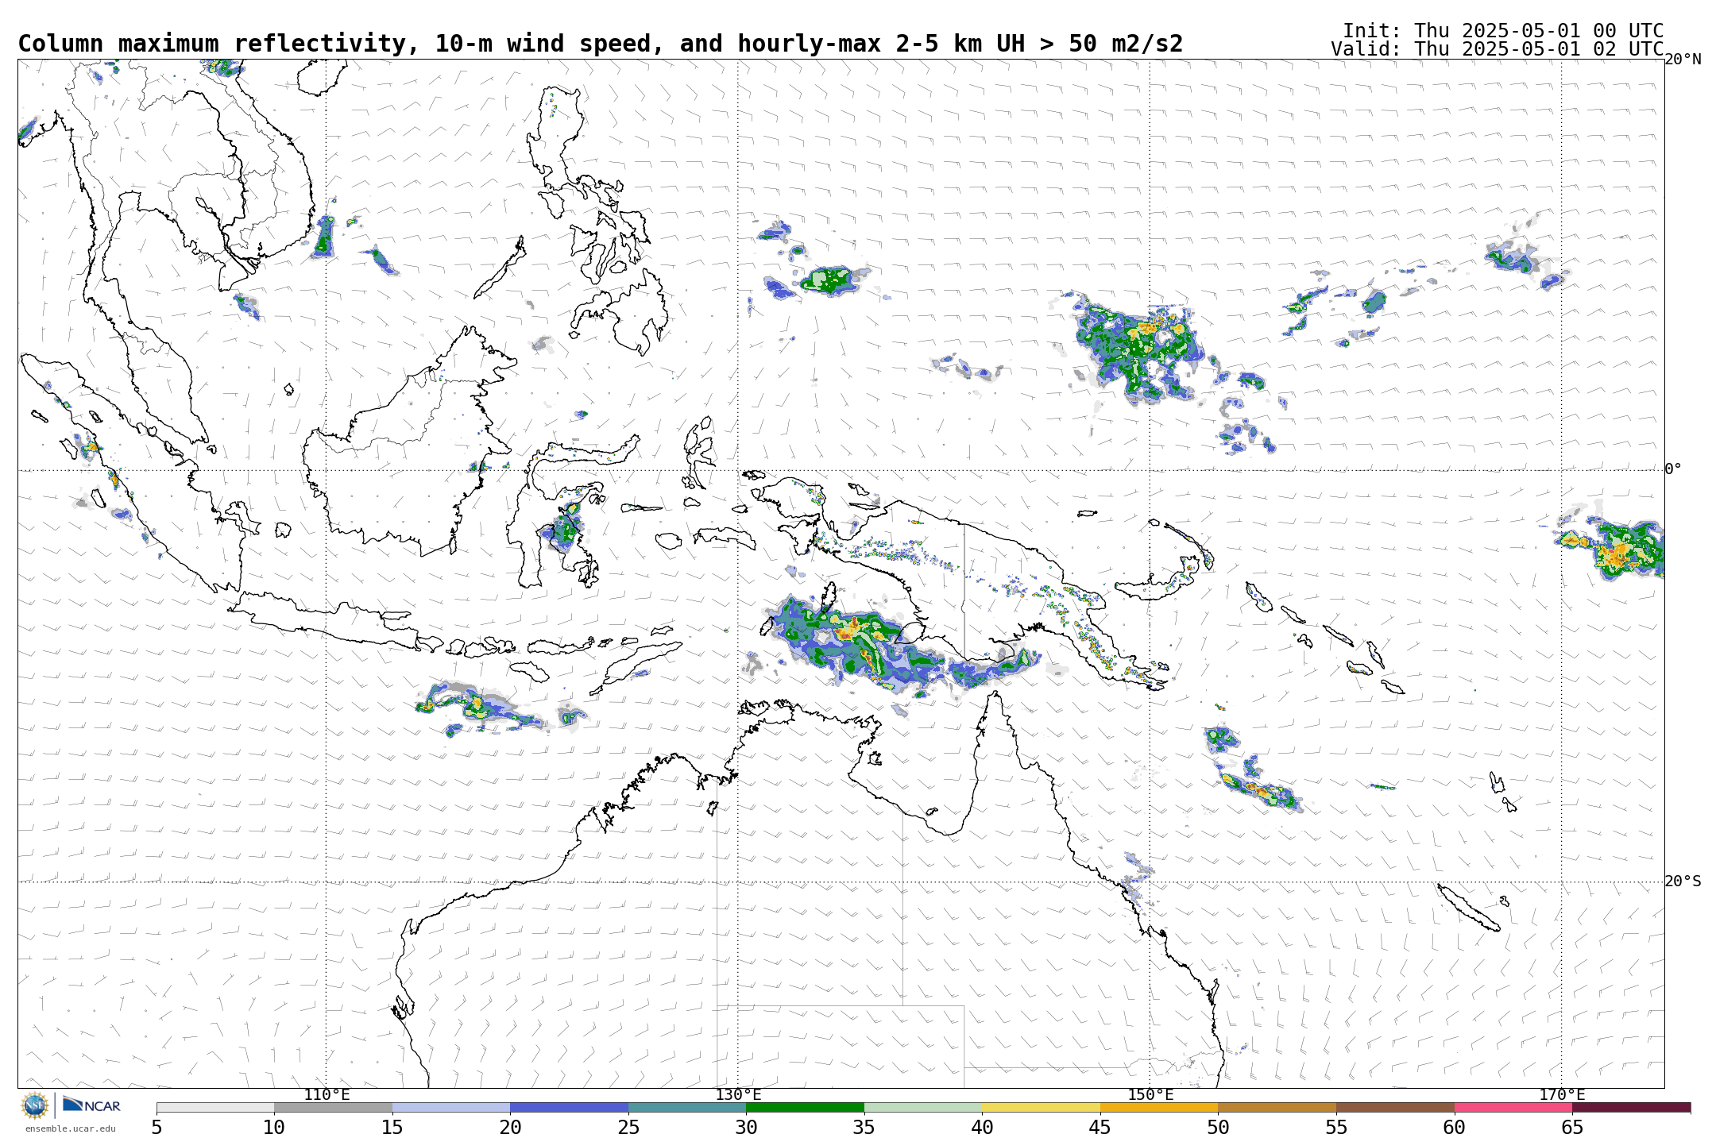Image resolution: width=1716 pixels, height=1138 pixels.
Task: Click the 'Valid: Thu 2025-05-01 02 UTC' text
Action: pos(1497,49)
